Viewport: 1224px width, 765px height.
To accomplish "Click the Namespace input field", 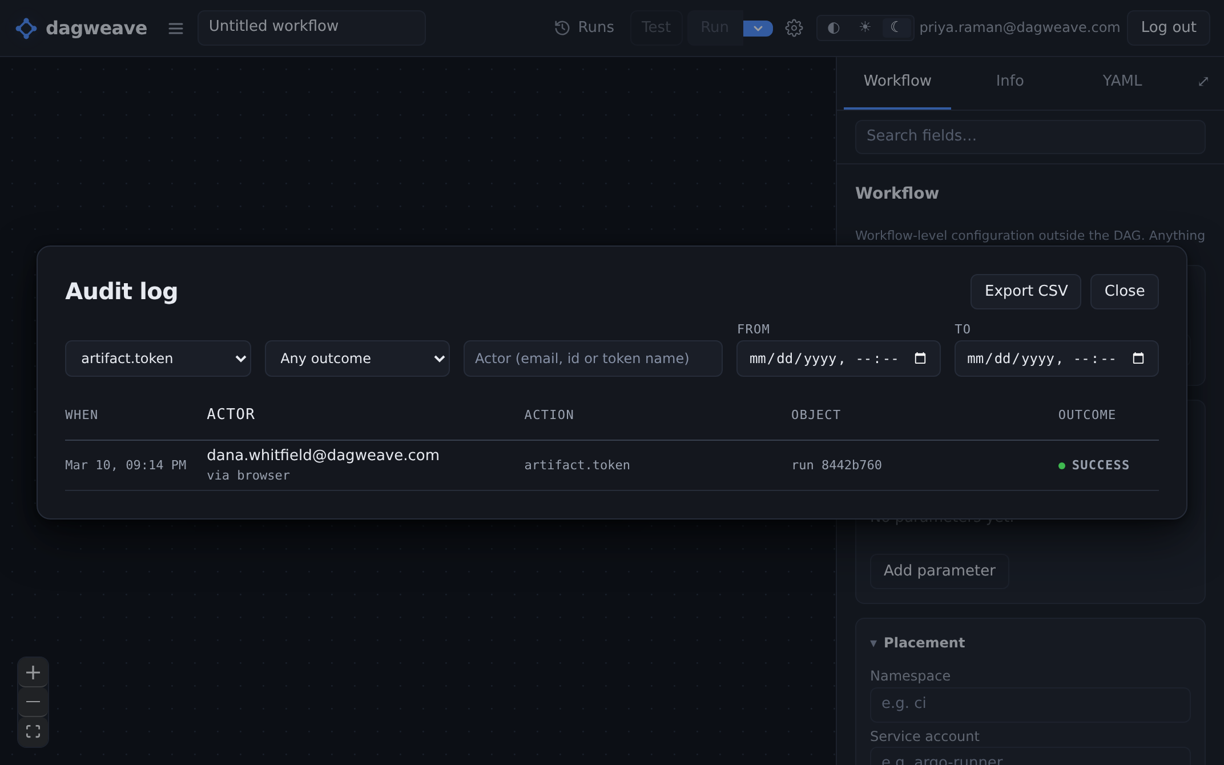I will (1030, 704).
